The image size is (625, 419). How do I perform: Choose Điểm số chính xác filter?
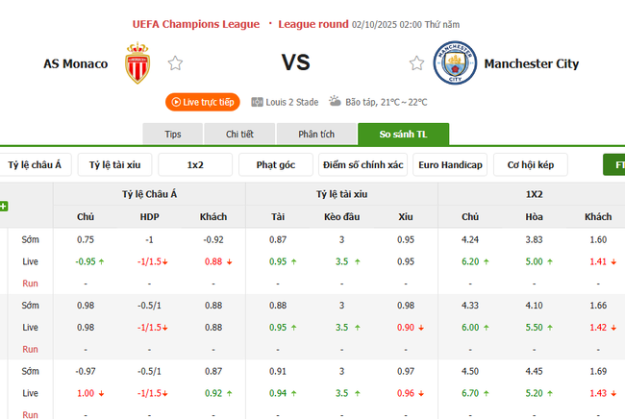[x=363, y=165]
